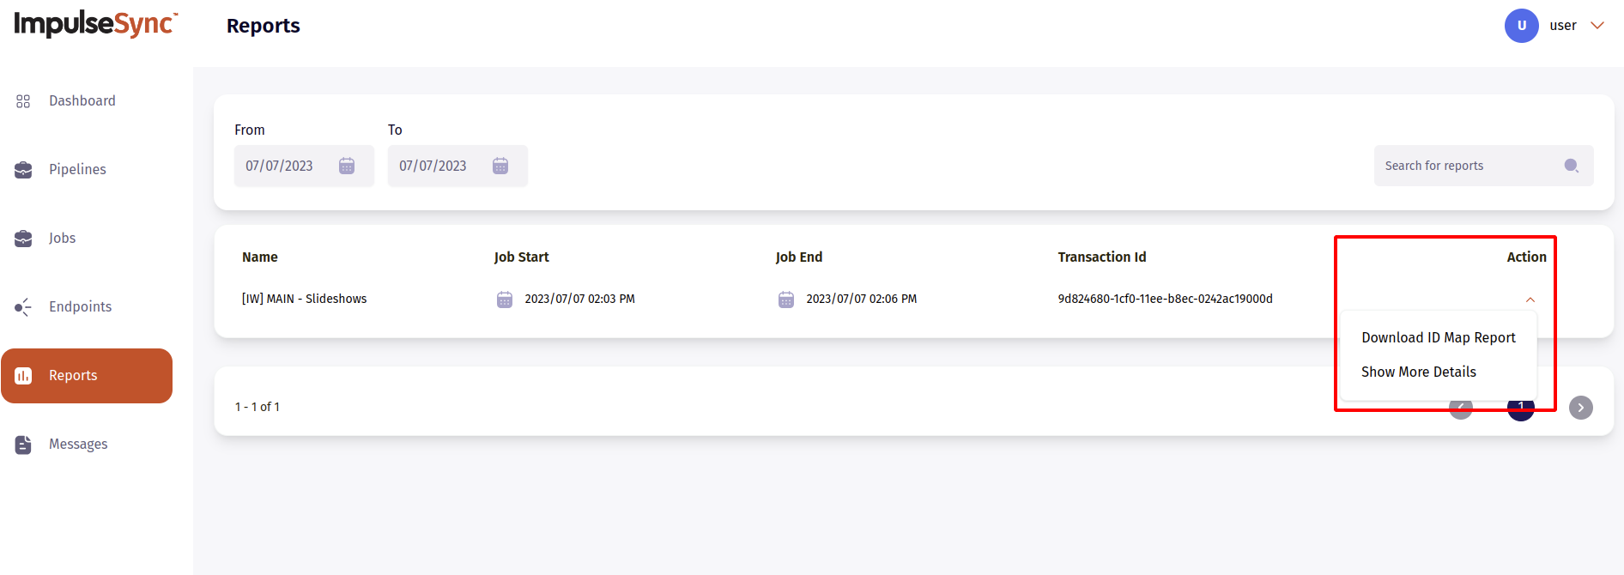Go to the next page arrow
The height and width of the screenshot is (575, 1624).
point(1580,408)
